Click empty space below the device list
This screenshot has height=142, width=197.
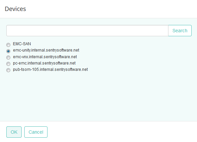click(x=98, y=95)
